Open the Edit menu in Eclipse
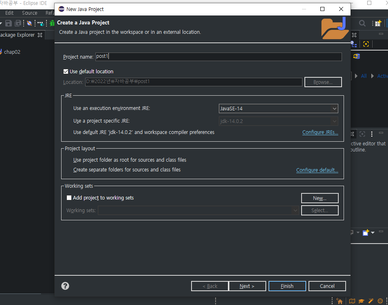The width and height of the screenshot is (388, 305). (9, 13)
